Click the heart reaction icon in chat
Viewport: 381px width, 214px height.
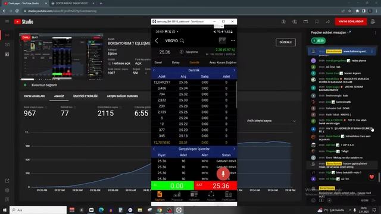coord(371,177)
